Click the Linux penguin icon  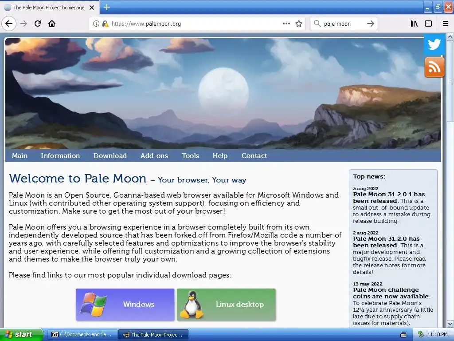click(x=192, y=305)
